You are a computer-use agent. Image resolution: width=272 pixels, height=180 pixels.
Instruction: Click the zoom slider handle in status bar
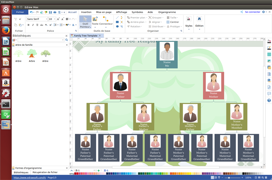pyautogui.click(x=229, y=178)
